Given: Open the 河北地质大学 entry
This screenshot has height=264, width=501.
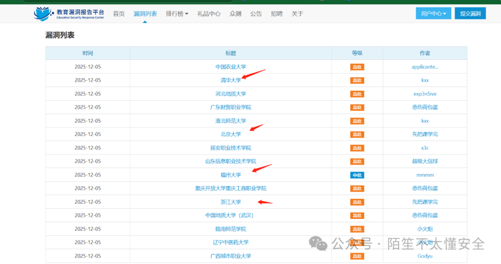Looking at the screenshot, I should (231, 94).
